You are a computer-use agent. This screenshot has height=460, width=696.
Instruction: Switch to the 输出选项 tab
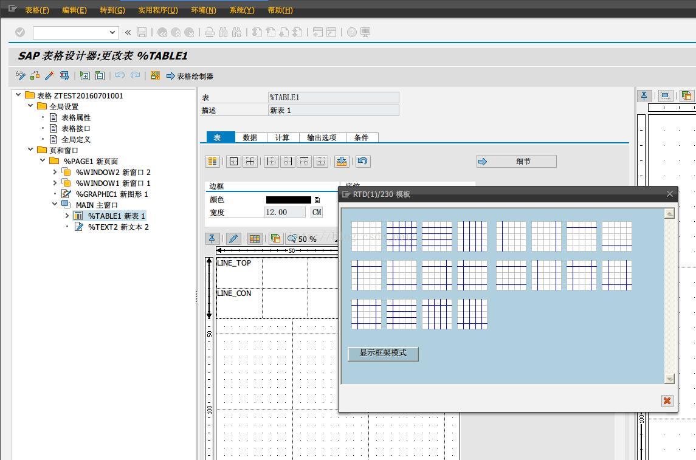coord(322,137)
